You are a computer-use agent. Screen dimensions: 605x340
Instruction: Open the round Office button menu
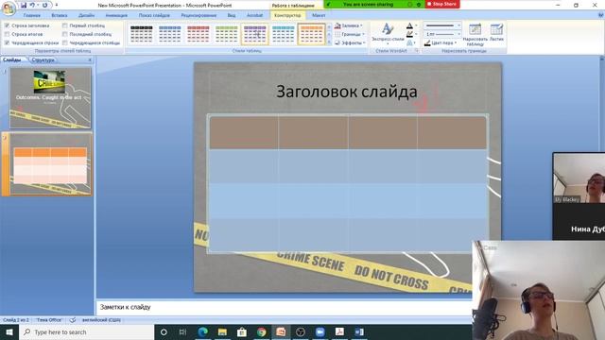coord(9,8)
